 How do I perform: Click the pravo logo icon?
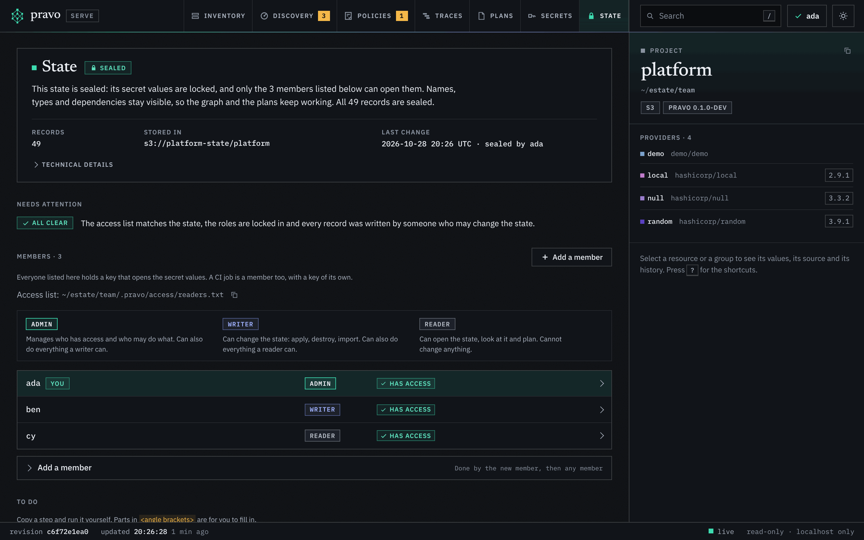[x=17, y=16]
